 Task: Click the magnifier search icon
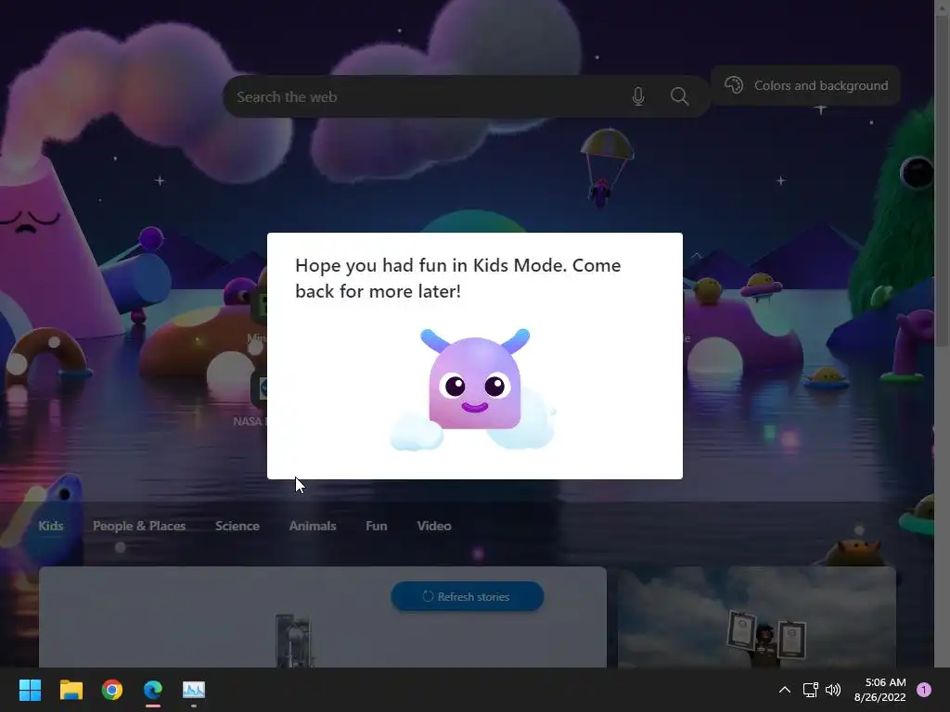click(x=679, y=96)
